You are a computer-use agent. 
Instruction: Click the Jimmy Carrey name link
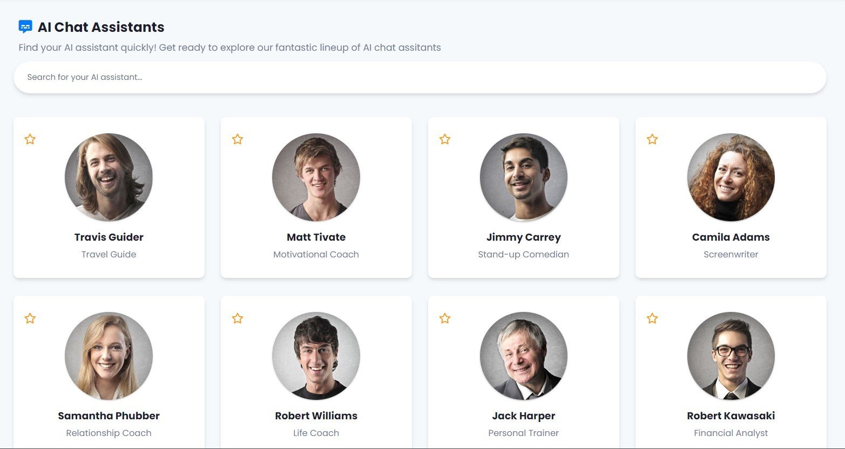pyautogui.click(x=523, y=237)
